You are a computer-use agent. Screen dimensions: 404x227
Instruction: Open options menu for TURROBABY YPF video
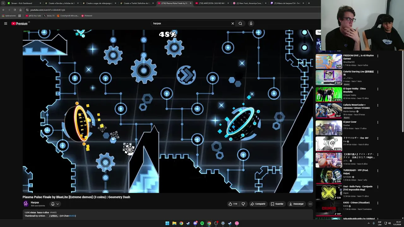click(377, 171)
